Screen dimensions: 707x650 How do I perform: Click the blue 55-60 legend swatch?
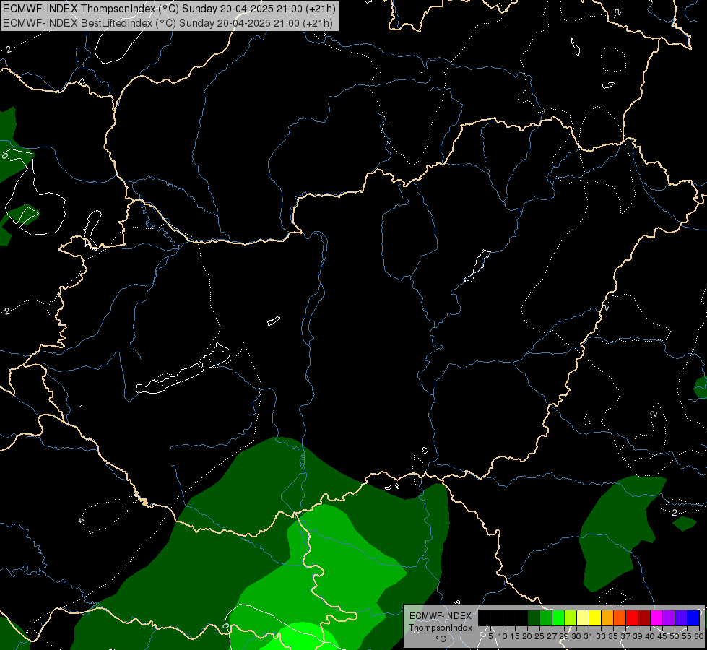pyautogui.click(x=693, y=617)
